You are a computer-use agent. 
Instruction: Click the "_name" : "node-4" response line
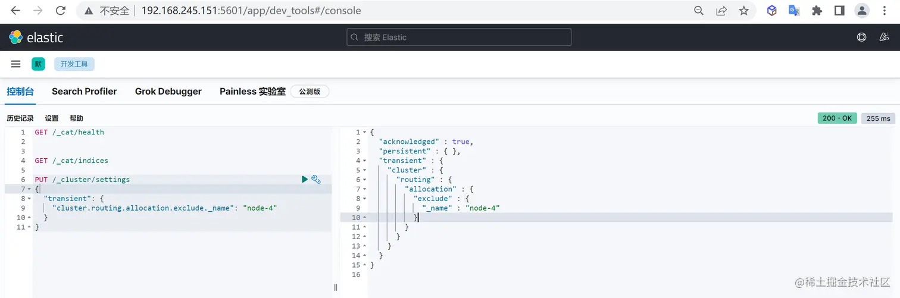[461, 208]
